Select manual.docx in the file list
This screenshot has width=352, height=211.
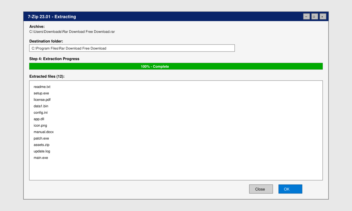[x=44, y=132]
